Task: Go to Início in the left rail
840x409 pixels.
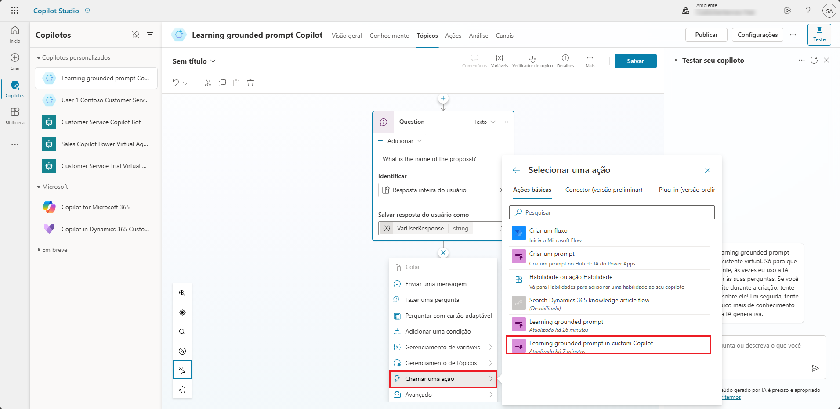Action: [x=15, y=34]
